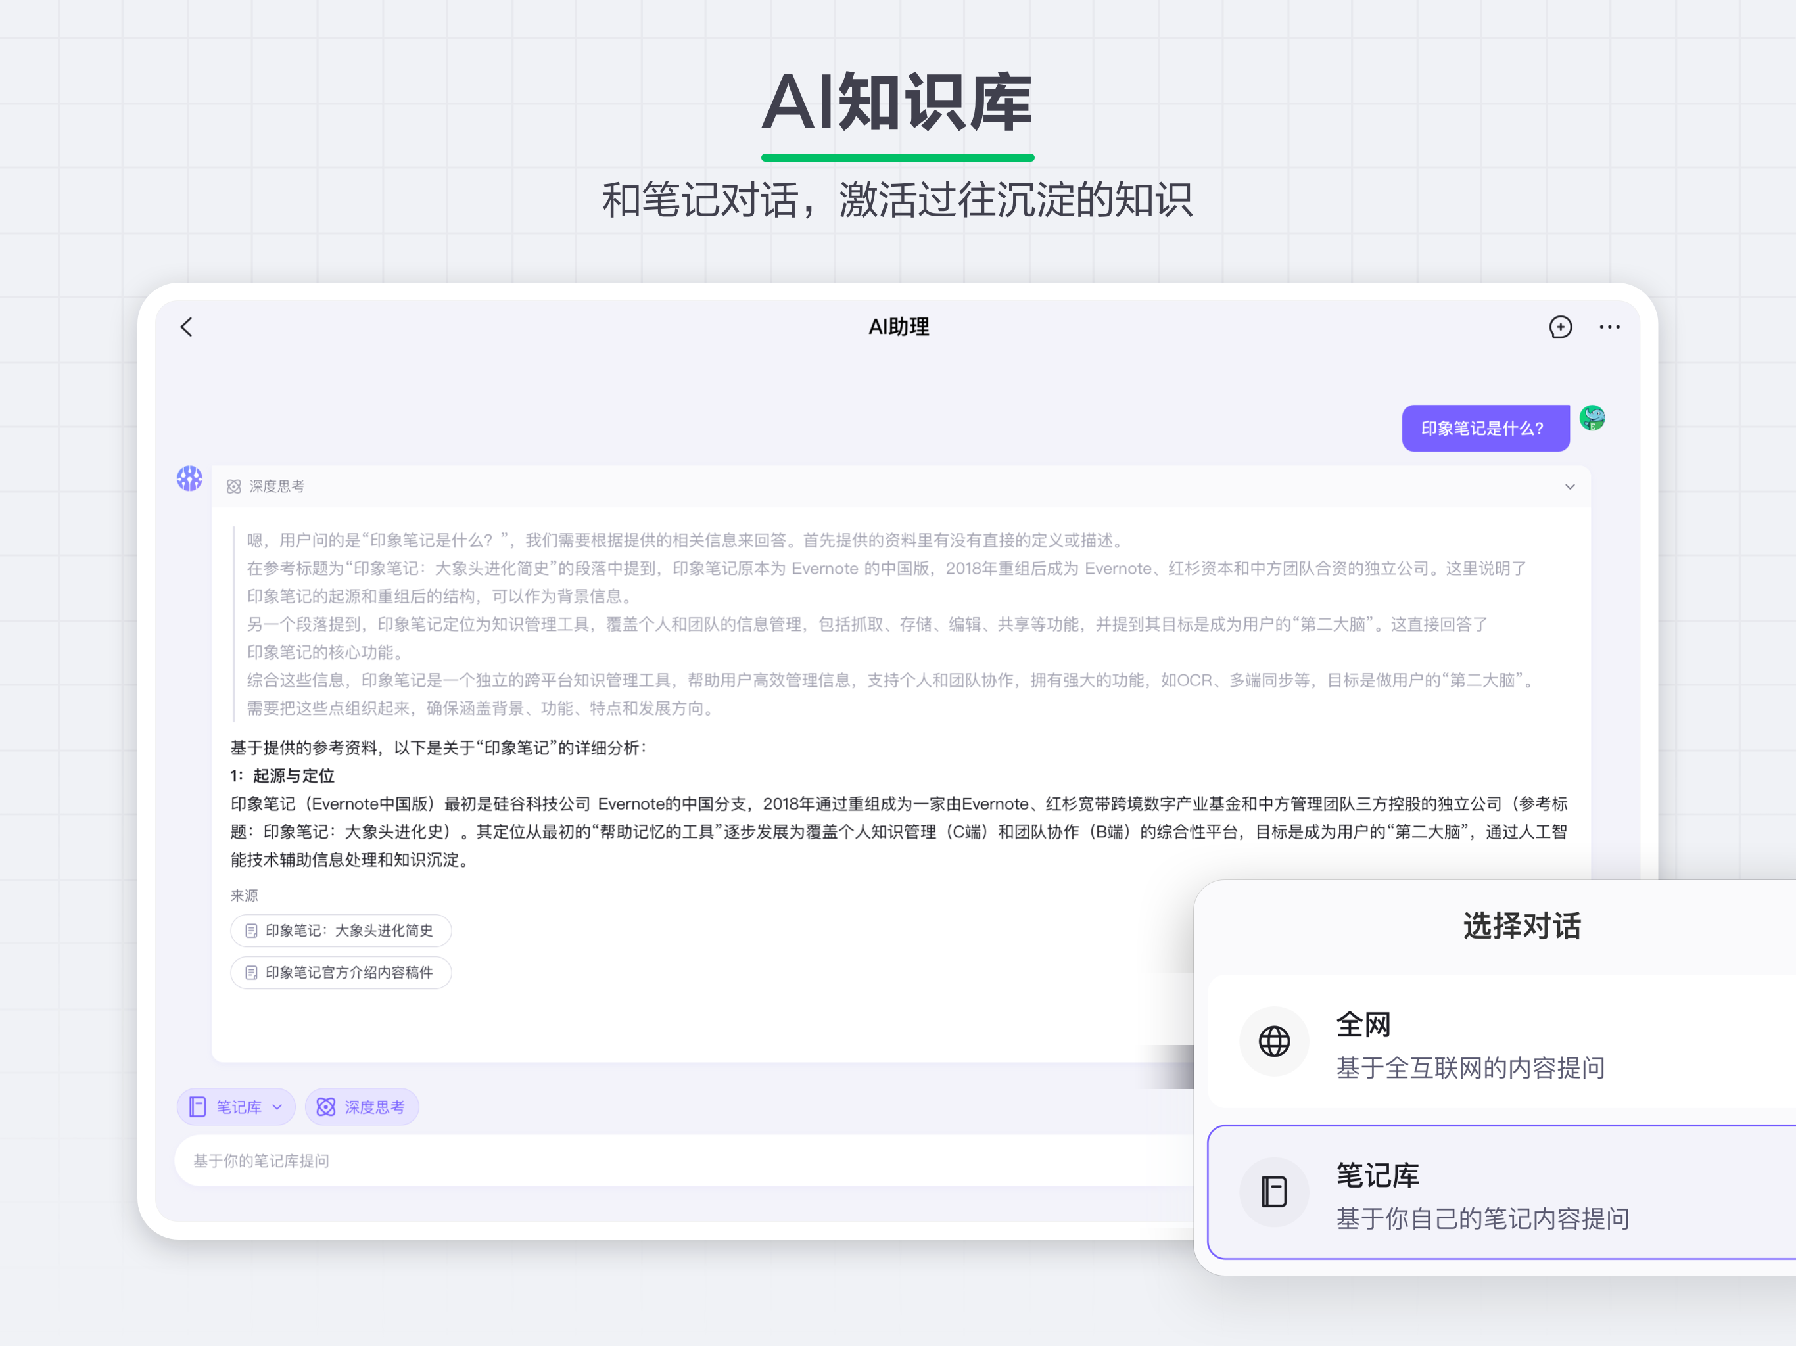Select the 笔记库 conversation option
The image size is (1796, 1346).
(1501, 1193)
